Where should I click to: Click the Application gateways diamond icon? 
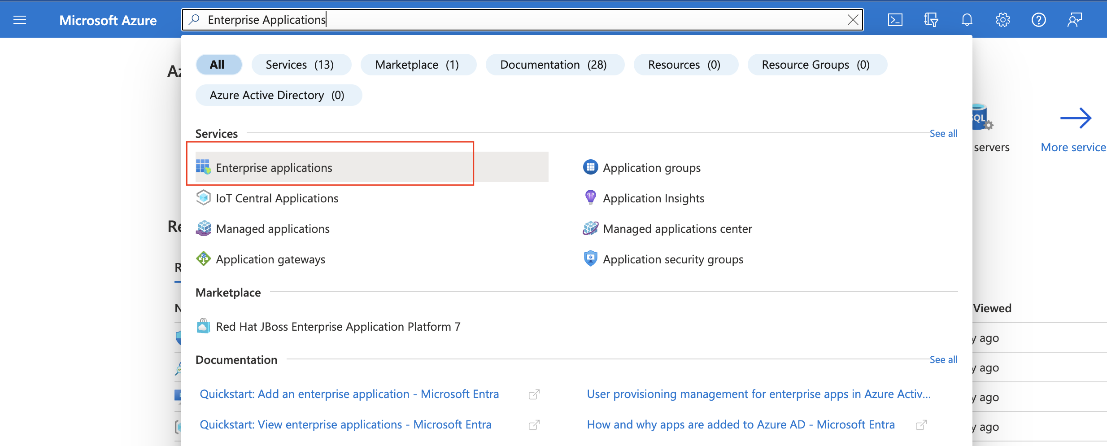(x=203, y=258)
